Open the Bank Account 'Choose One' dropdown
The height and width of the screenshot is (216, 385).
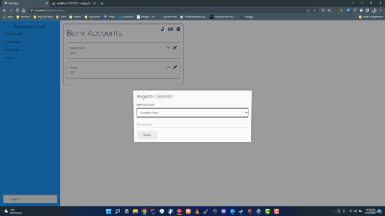pos(192,113)
